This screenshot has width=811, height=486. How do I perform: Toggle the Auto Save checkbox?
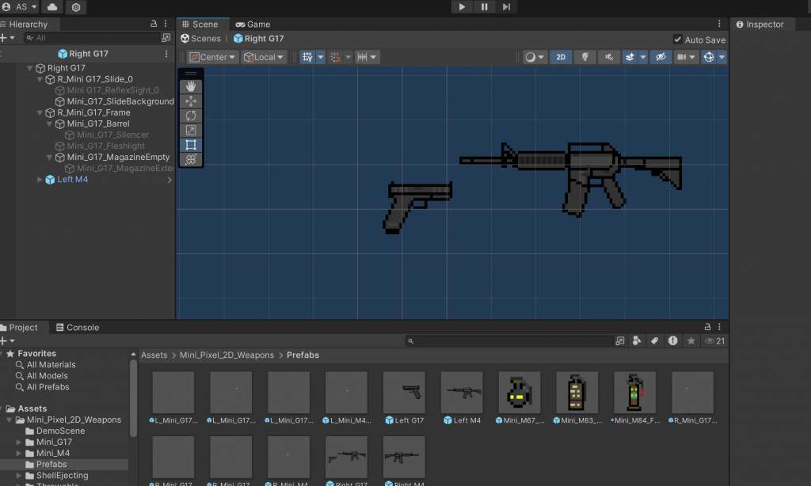678,40
